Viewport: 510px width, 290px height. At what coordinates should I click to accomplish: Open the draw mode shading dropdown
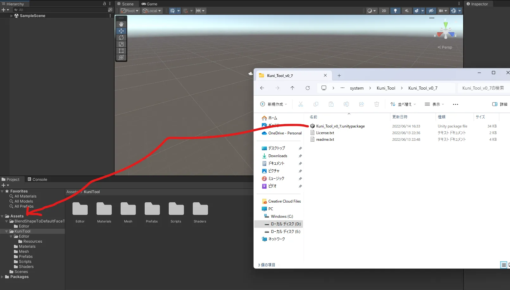(x=371, y=11)
